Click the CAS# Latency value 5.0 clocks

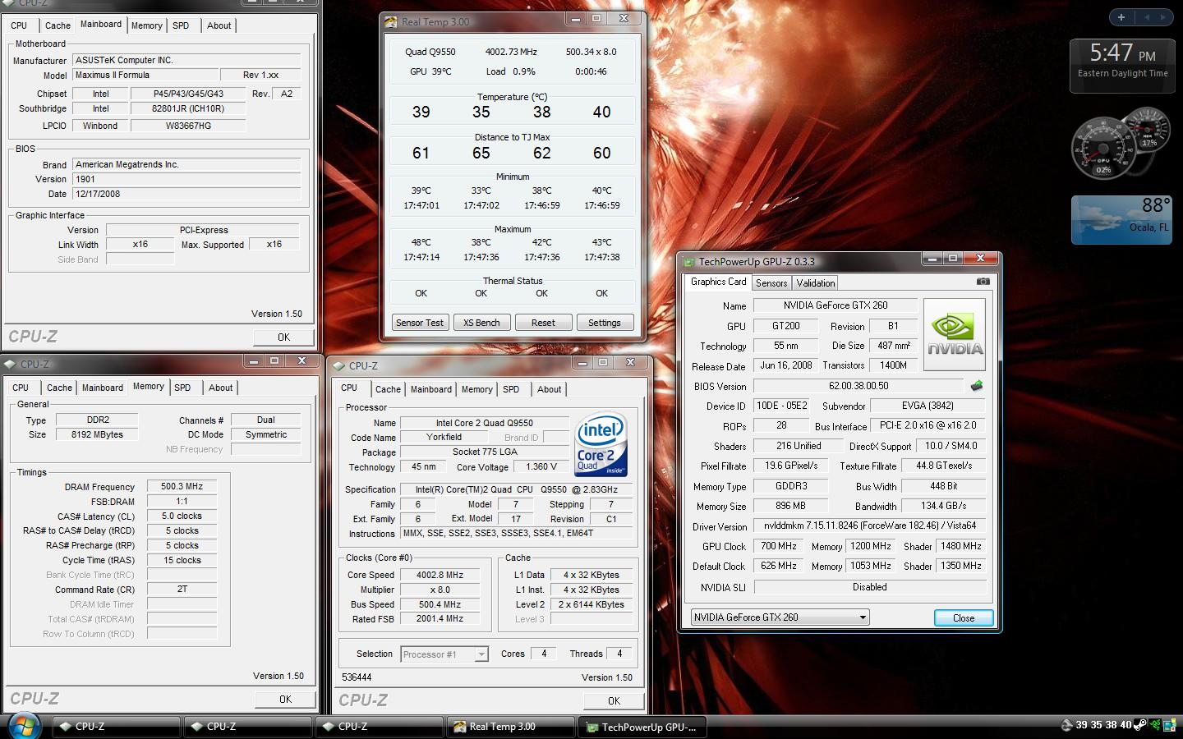[182, 516]
